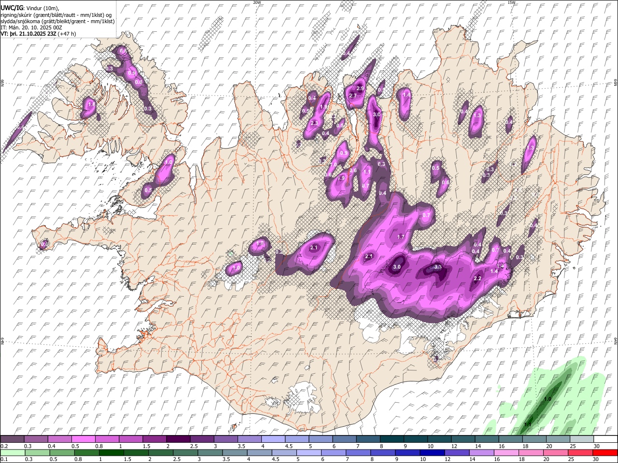This screenshot has height=463, width=618.
Task: Select 'VT: þri. 21.10.2025 23Z (+47 h)' line
Action: coord(38,34)
